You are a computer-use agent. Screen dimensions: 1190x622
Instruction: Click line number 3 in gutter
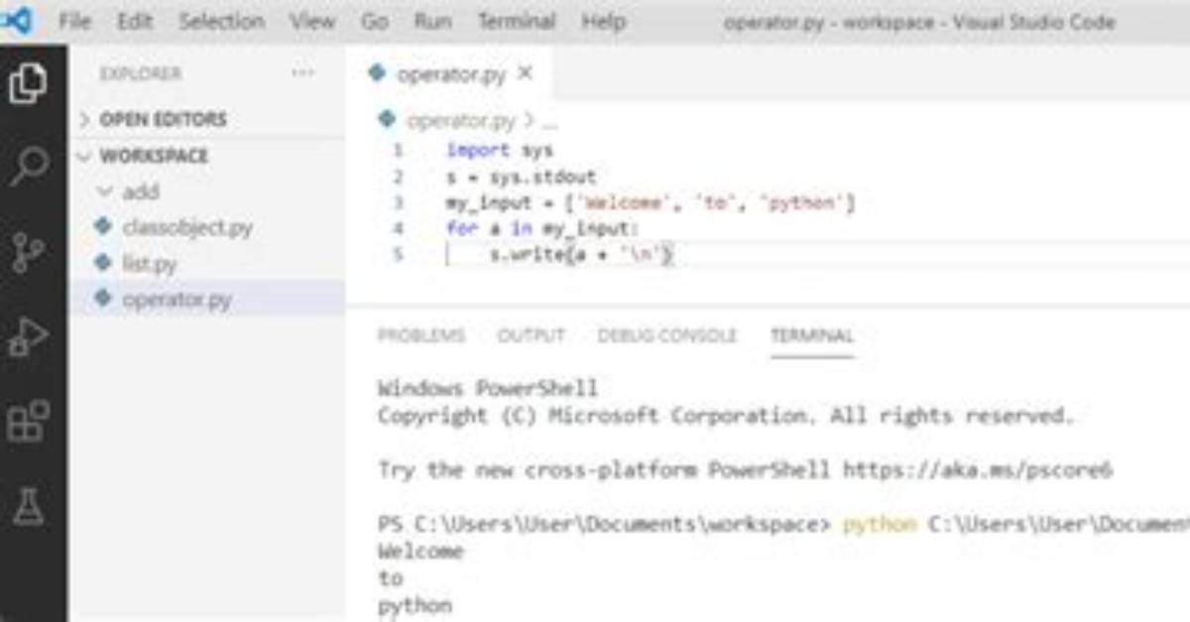(x=398, y=202)
